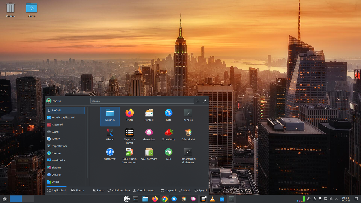Viewport: 361px width, 203px height.
Task: Open the clock showing 20:31
Action: click(345, 199)
